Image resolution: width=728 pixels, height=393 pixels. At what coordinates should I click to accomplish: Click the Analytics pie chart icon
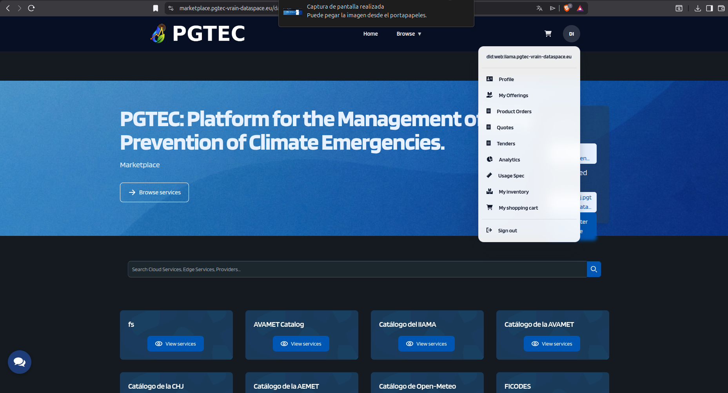(490, 159)
